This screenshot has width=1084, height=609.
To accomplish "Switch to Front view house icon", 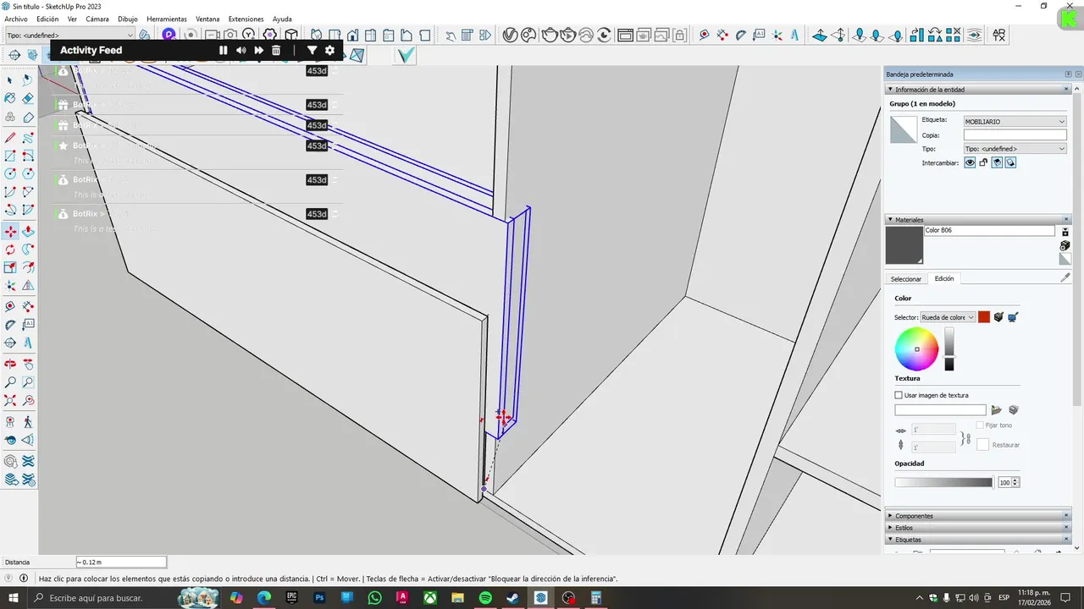I will 351,35.
